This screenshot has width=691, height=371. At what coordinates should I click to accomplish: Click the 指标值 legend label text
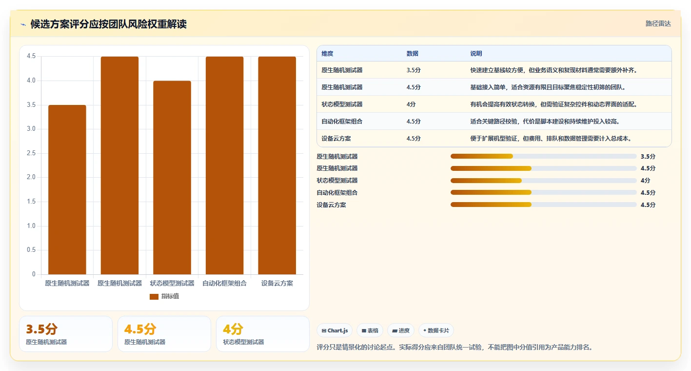tap(170, 296)
